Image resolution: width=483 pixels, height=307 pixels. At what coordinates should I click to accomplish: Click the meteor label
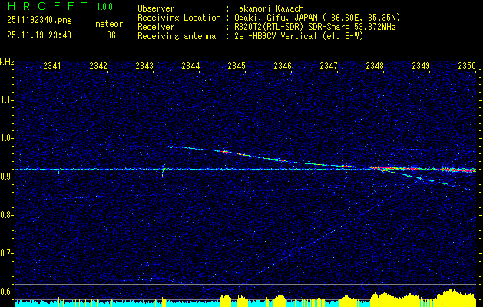pos(109,24)
